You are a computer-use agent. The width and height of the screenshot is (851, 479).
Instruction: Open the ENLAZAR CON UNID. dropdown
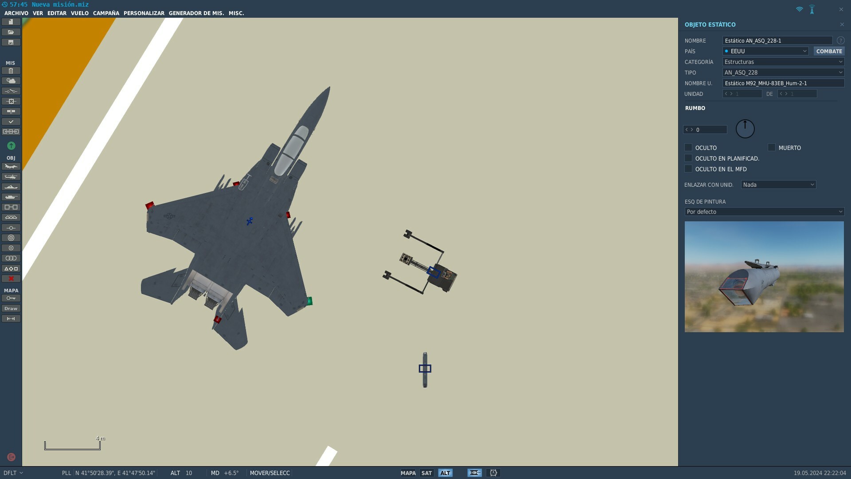tap(778, 185)
